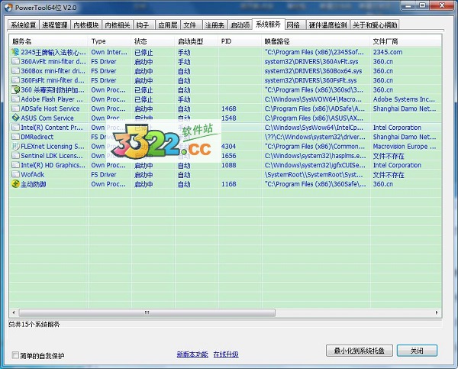
Task: Open the 在线升级 link
Action: [226, 354]
